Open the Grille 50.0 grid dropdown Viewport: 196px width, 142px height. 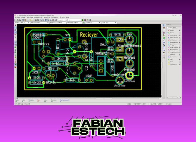(93, 23)
